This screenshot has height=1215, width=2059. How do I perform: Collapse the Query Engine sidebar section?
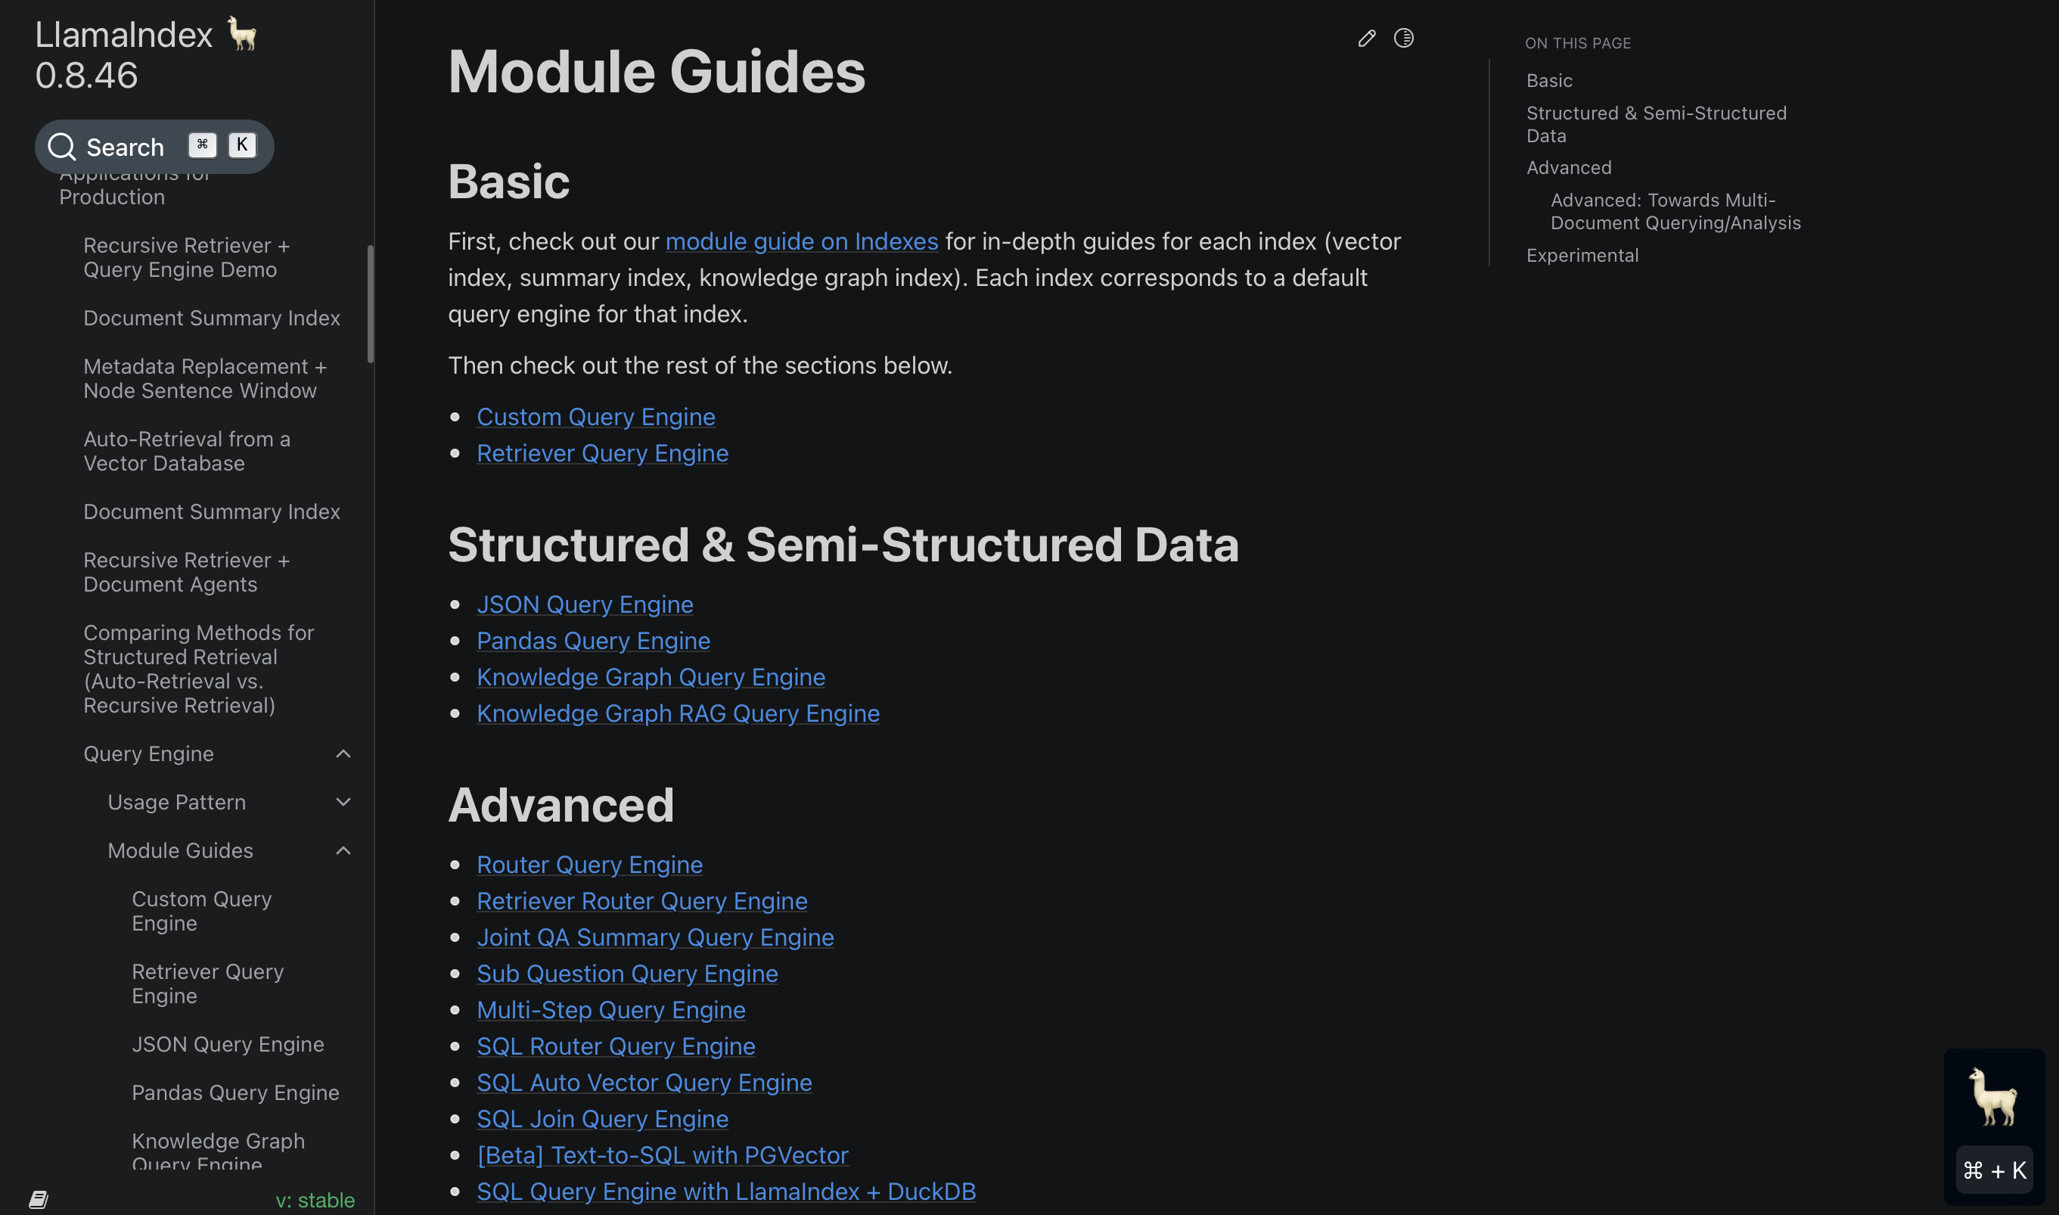pyautogui.click(x=343, y=754)
